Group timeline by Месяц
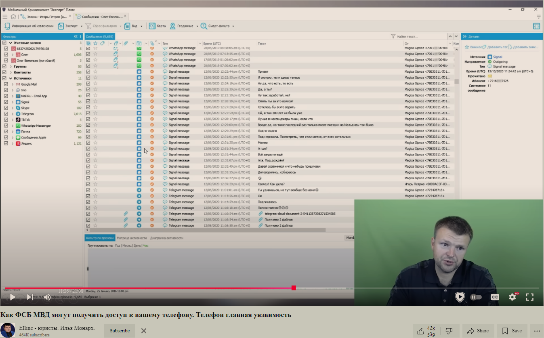Image resolution: width=544 pixels, height=338 pixels. pyautogui.click(x=127, y=245)
